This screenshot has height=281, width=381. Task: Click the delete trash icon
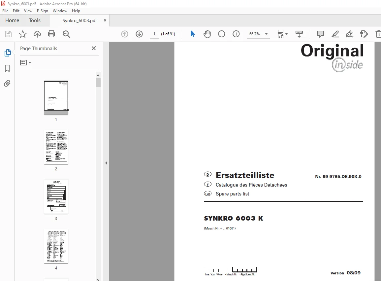[x=378, y=34]
